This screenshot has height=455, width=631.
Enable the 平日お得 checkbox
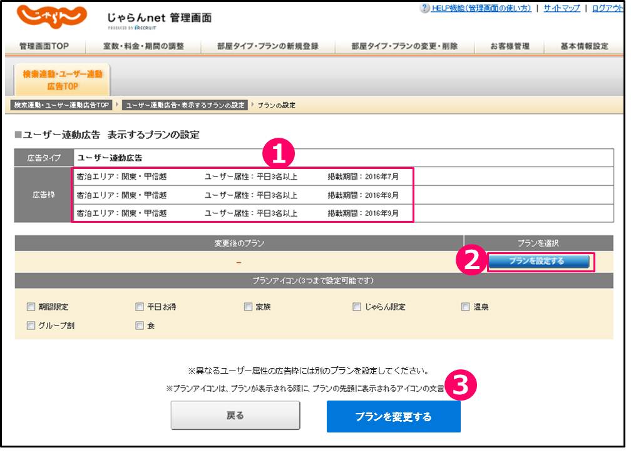(x=140, y=307)
